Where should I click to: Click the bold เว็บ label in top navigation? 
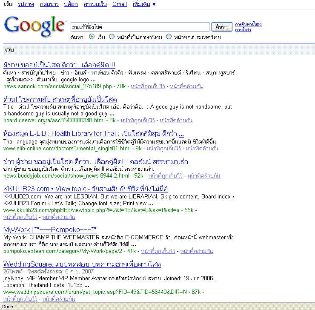(8, 4)
